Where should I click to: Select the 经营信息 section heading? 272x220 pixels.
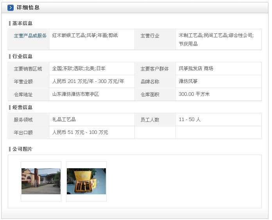(x=22, y=107)
